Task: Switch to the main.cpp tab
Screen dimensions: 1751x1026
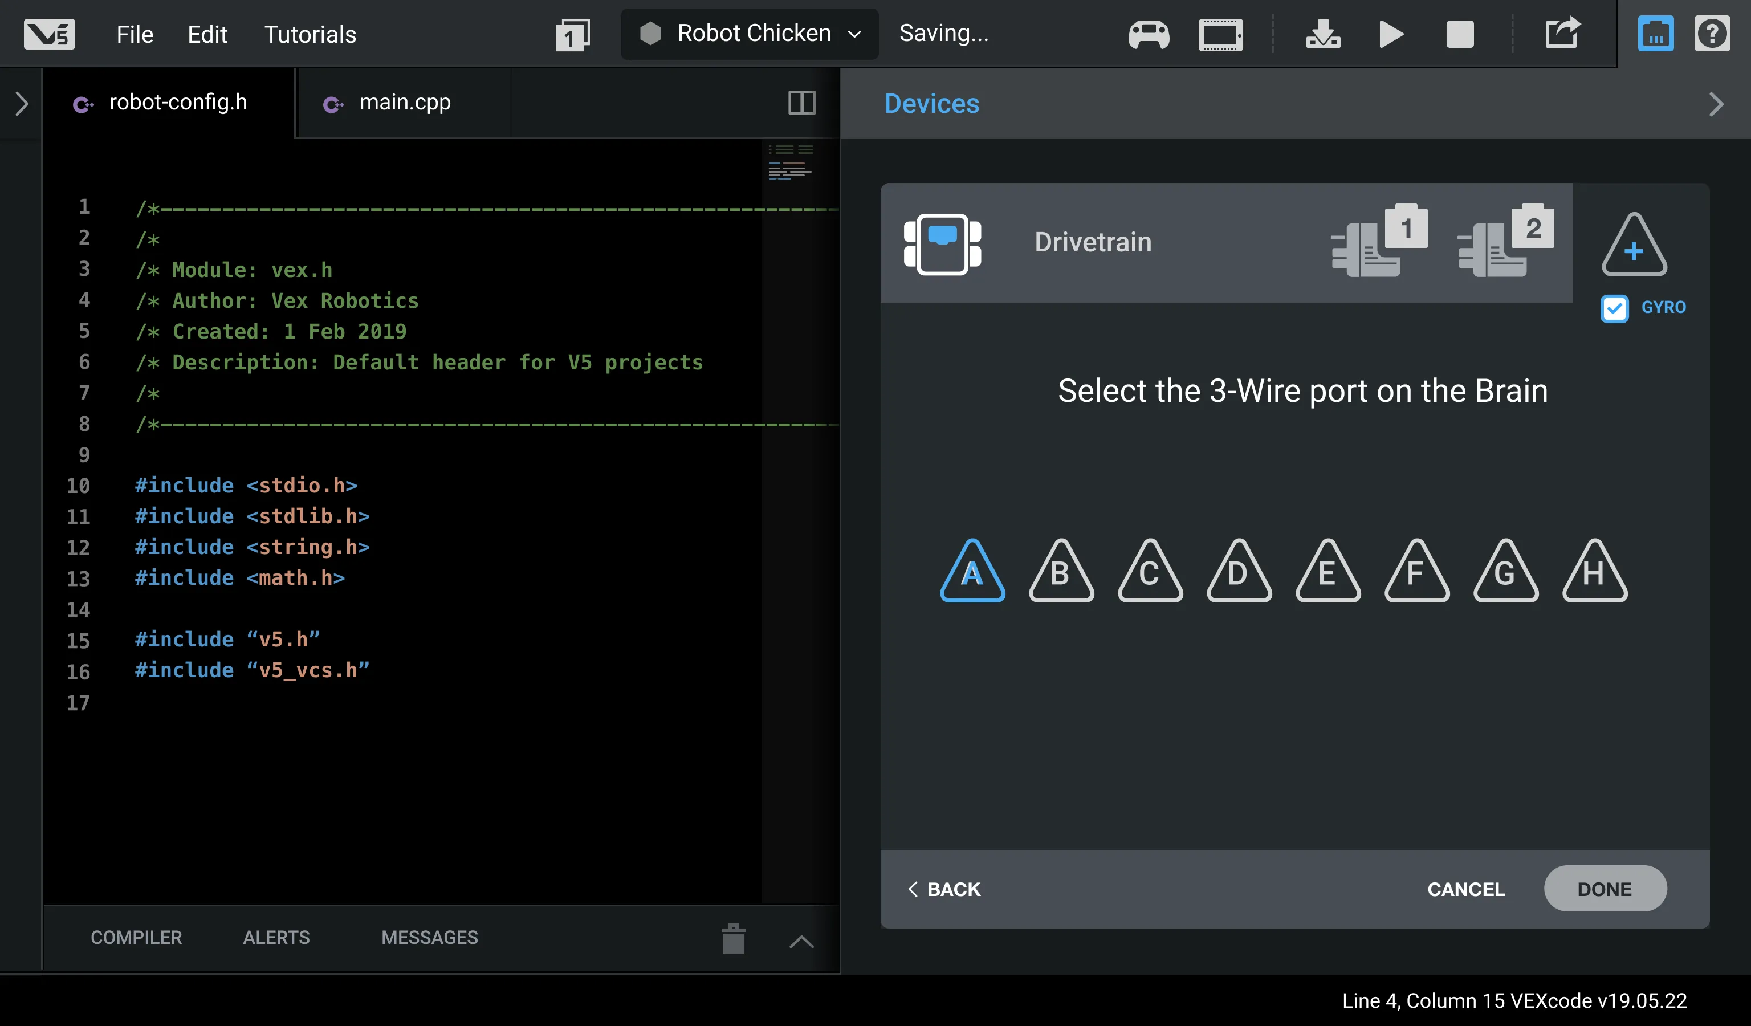Action: 404,103
